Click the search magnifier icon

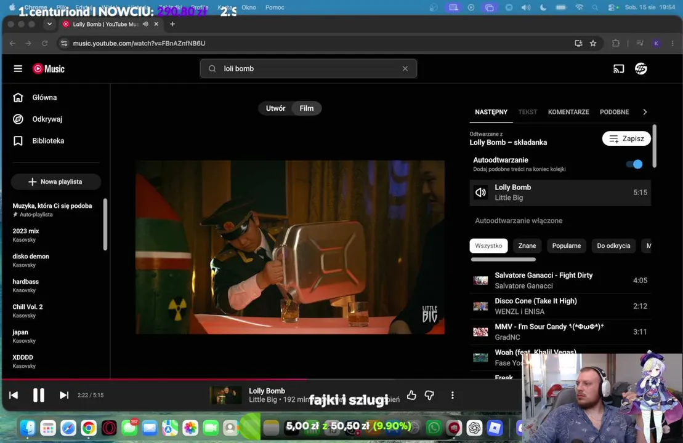click(x=212, y=69)
